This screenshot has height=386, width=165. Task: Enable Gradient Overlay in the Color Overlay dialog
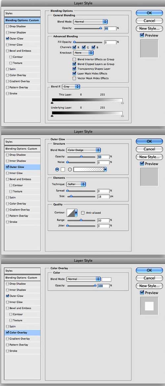[x=7, y=339]
